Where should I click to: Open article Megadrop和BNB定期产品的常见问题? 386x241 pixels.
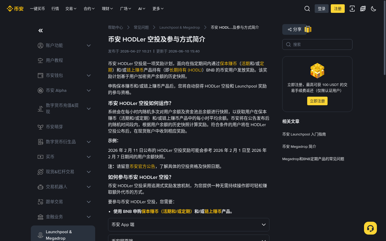pos(313,159)
